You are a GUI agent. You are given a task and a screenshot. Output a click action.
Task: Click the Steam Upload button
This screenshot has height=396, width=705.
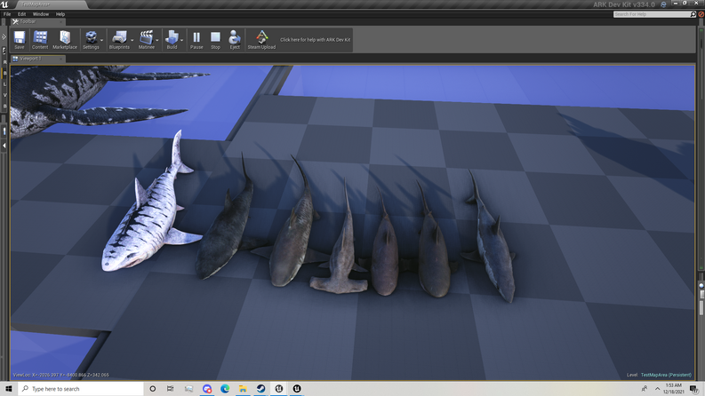(x=261, y=39)
